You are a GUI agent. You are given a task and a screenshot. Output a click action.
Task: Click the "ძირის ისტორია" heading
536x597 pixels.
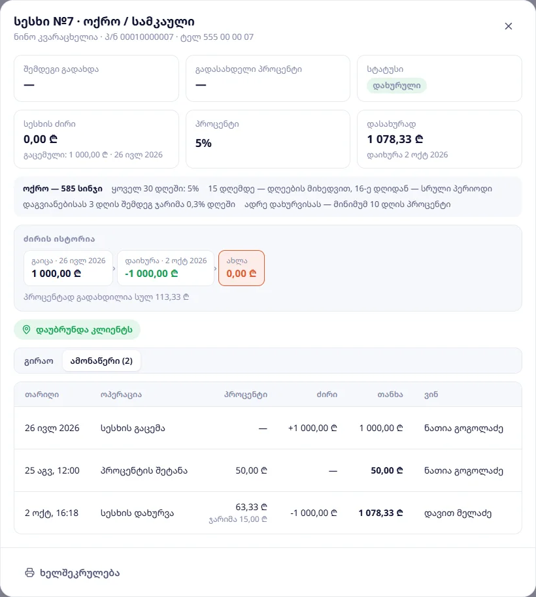click(59, 238)
